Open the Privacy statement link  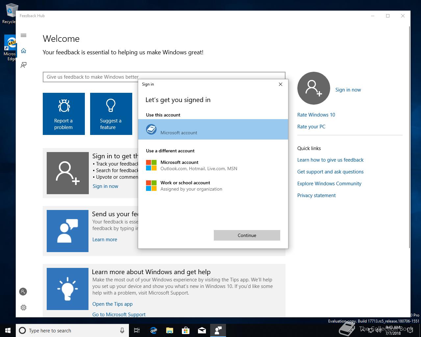coord(316,195)
